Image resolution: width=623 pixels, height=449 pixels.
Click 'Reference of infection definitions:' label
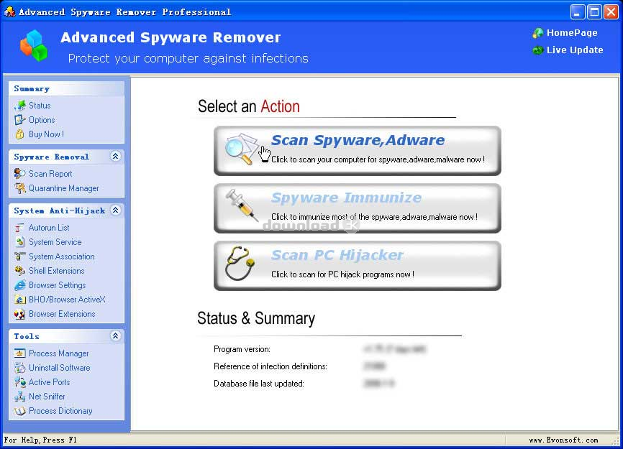(270, 366)
